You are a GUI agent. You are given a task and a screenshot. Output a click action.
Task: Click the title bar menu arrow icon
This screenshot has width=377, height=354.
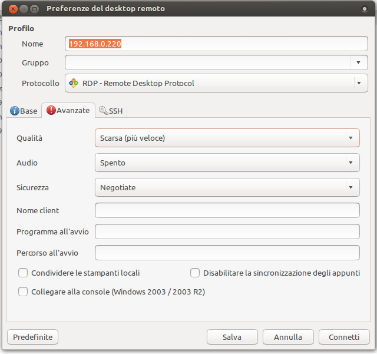coord(366,9)
